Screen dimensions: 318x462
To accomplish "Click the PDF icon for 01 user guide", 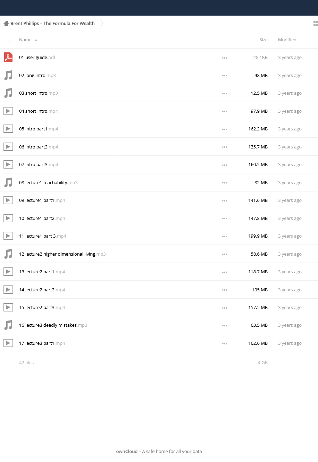I will pos(8,57).
